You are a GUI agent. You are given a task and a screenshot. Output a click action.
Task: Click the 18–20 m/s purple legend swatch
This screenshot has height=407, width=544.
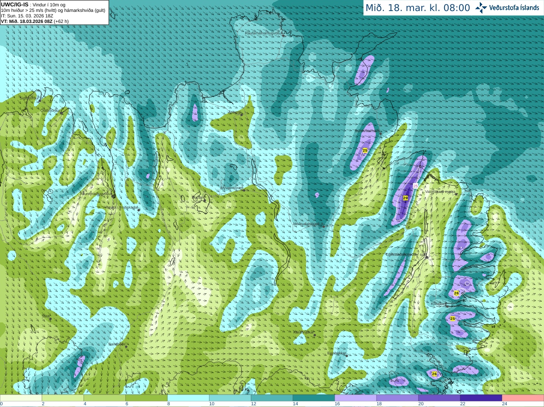[x=397, y=398]
